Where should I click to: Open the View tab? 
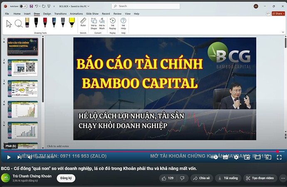[x=128, y=14]
